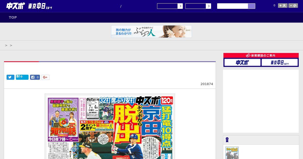Open the horse racing thumbnail in sidebar
This screenshot has height=159, width=303.
[232, 153]
